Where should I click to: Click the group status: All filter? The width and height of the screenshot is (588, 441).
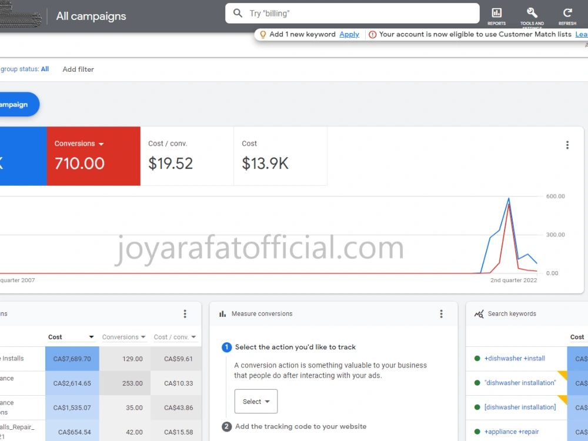coord(24,69)
